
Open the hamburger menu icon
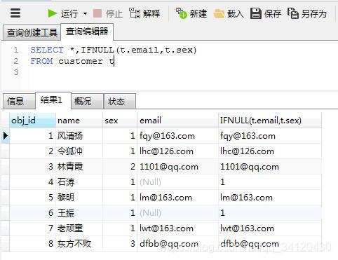click(x=15, y=13)
